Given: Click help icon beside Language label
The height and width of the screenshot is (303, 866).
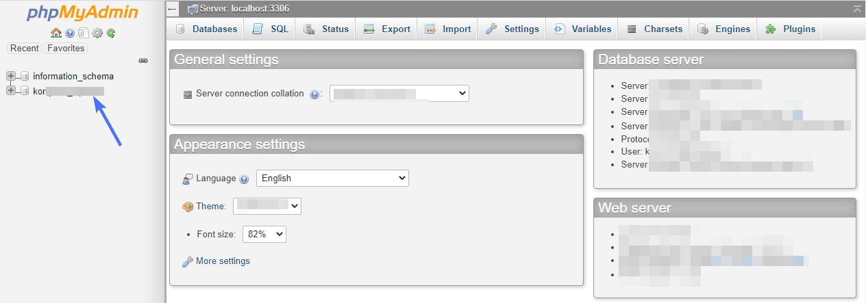Looking at the screenshot, I should [243, 179].
